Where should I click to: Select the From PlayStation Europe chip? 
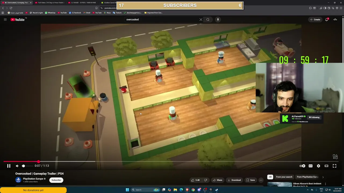(x=307, y=177)
